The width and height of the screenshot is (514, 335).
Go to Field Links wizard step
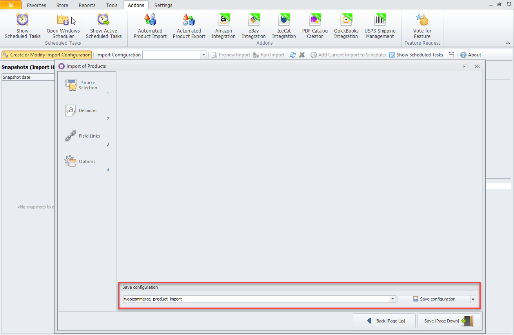point(87,136)
